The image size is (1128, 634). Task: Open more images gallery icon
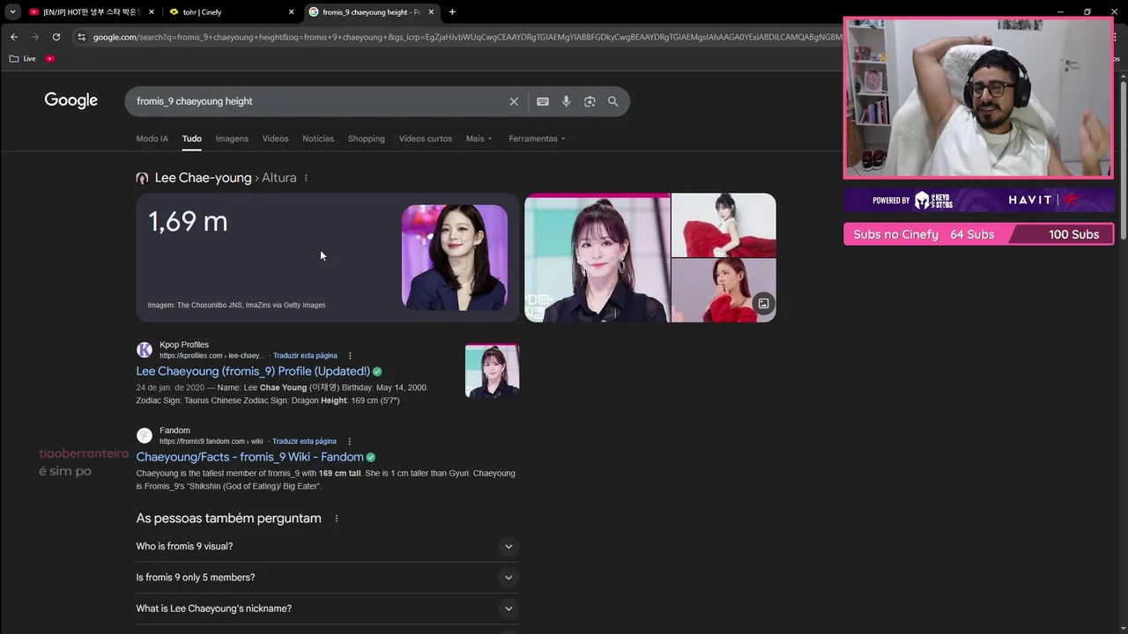763,304
